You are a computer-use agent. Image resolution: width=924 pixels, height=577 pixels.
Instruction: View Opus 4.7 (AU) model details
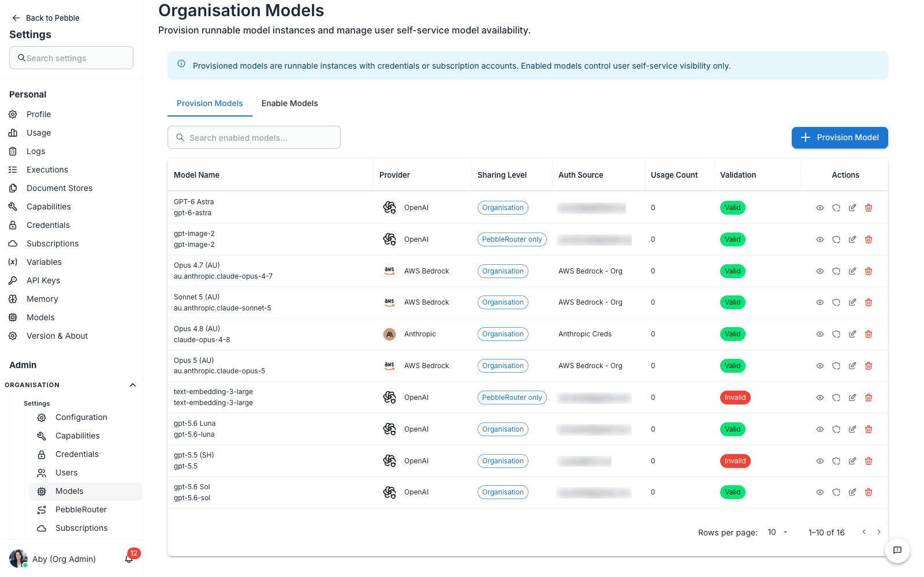coord(819,271)
